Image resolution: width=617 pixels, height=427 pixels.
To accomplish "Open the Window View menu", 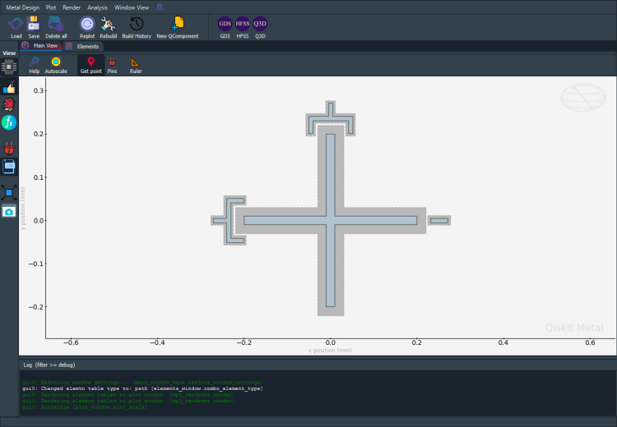I will pos(132,7).
